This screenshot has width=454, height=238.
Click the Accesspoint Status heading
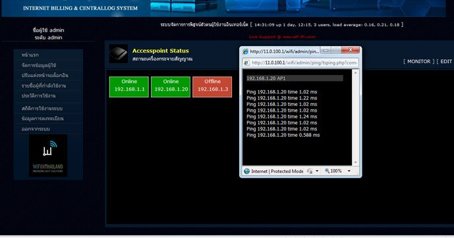(160, 51)
